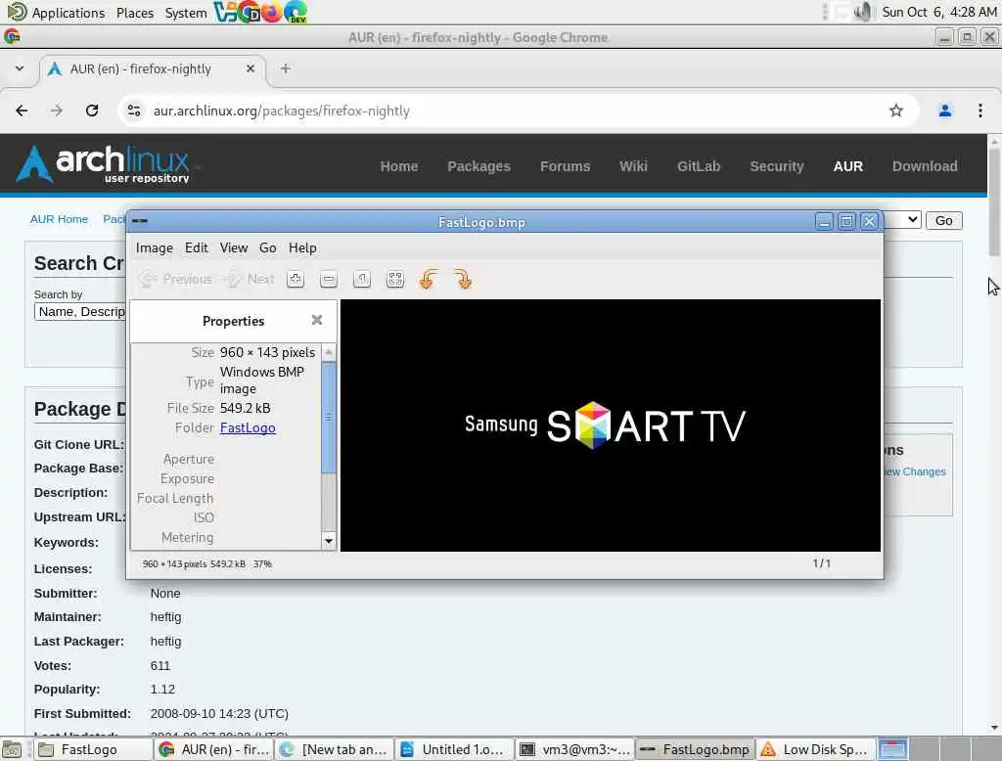The width and height of the screenshot is (1002, 761).
Task: Fit the image to the window
Action: point(395,279)
